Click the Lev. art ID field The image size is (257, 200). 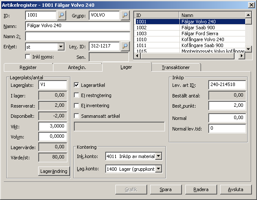(x=227, y=85)
